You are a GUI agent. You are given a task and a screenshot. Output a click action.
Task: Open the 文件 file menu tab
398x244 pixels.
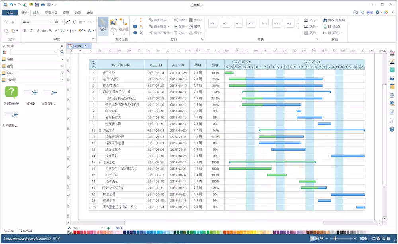(10, 12)
